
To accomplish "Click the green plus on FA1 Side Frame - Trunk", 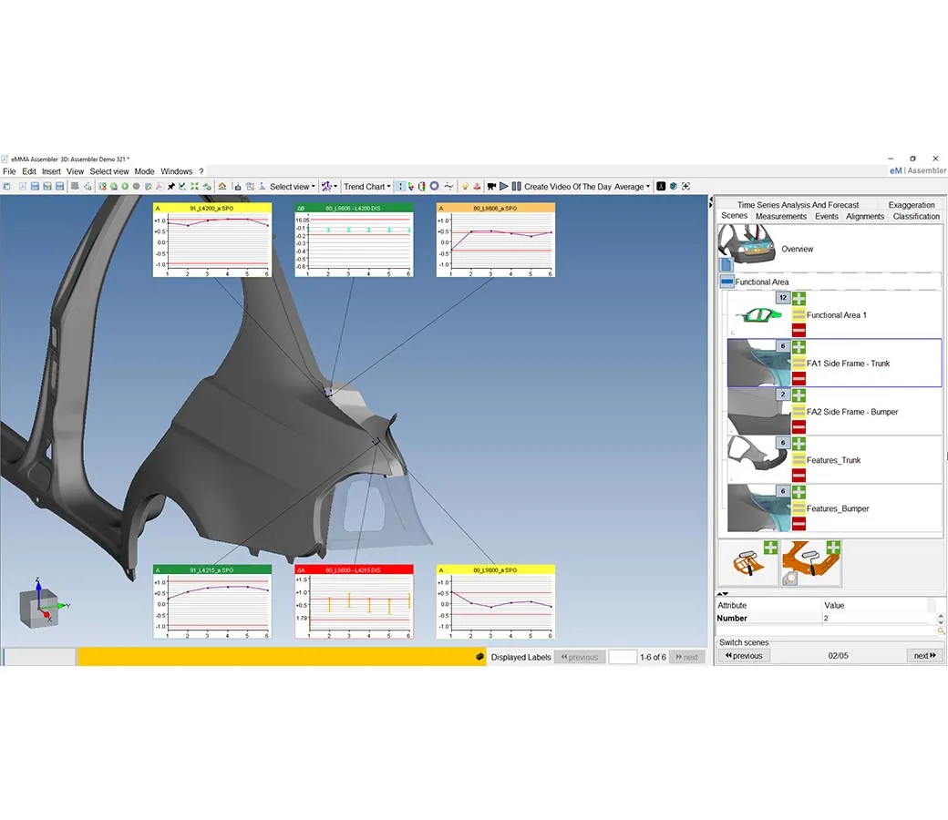I will point(799,347).
